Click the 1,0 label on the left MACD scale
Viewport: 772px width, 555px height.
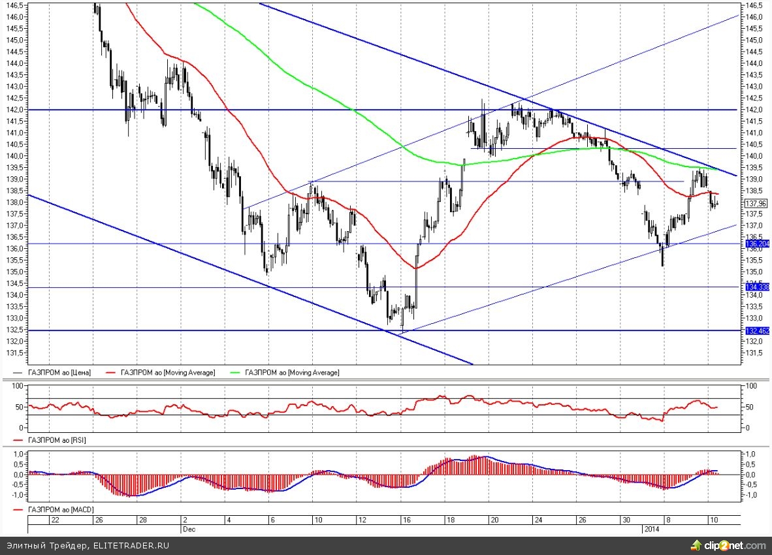tap(19, 453)
